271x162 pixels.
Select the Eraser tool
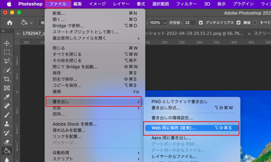pyautogui.click(x=7, y=142)
